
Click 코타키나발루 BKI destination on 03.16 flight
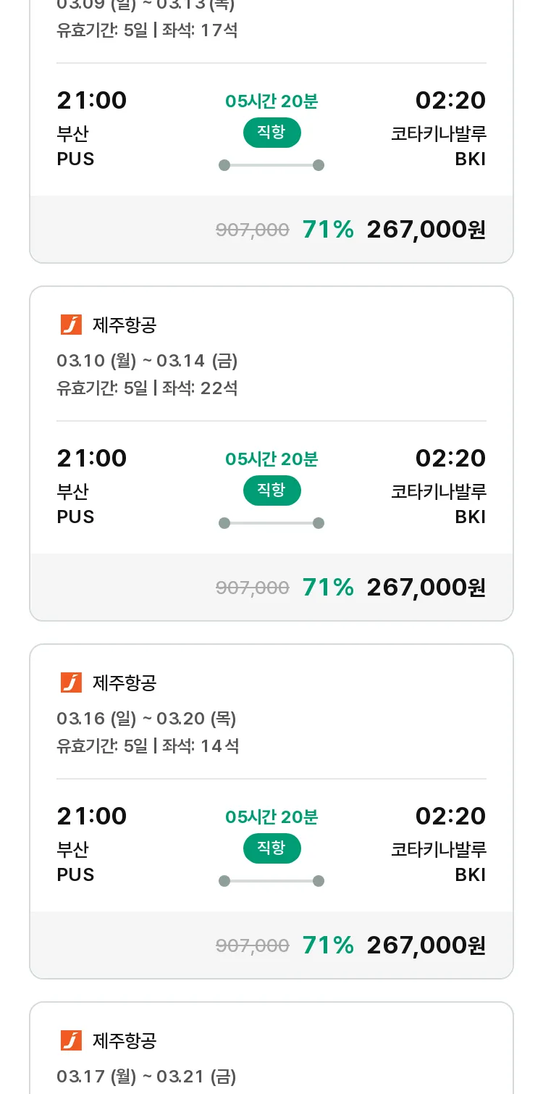point(439,861)
